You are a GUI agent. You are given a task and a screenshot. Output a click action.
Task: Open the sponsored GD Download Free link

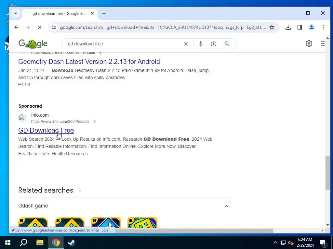46,130
